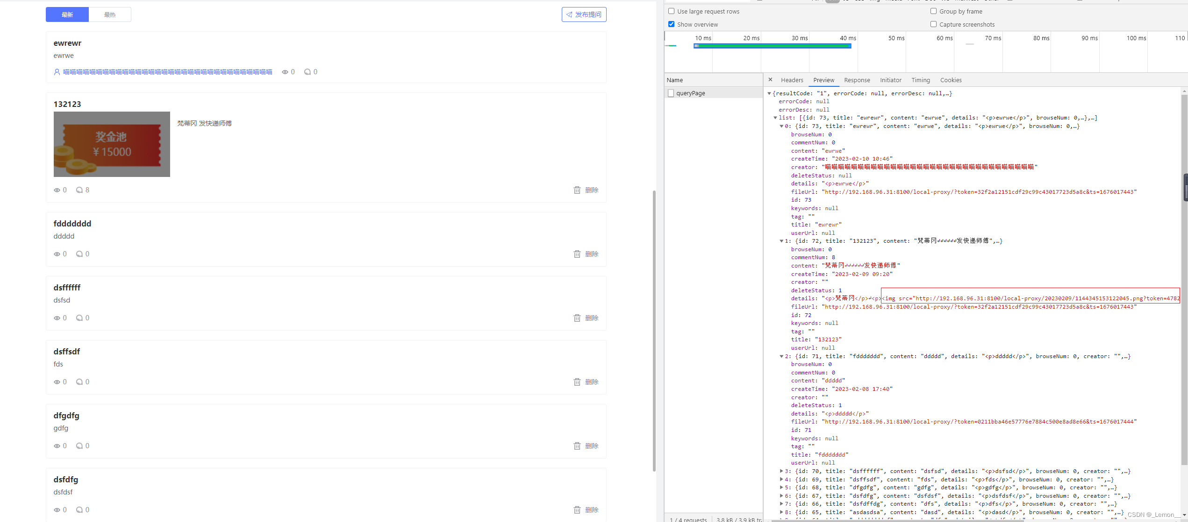This screenshot has height=522, width=1188.
Task: Click the network overview timeline bar
Action: click(772, 46)
